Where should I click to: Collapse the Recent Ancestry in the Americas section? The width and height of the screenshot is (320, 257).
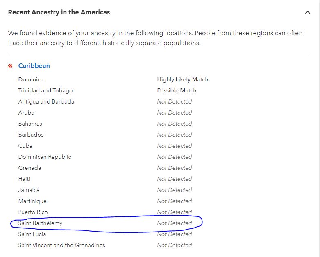coord(308,12)
